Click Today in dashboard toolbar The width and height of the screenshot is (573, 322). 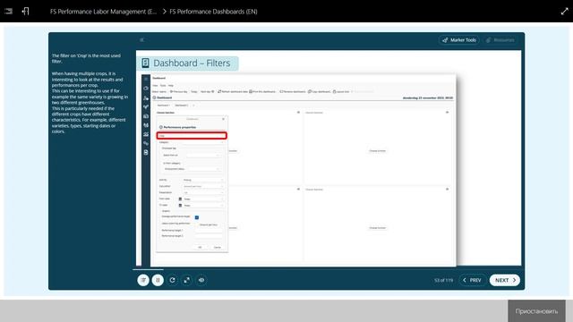coord(194,91)
